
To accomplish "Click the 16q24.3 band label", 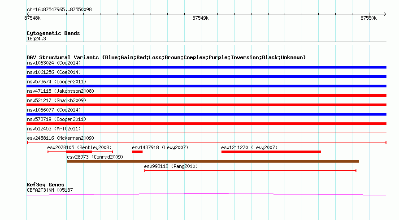I will tap(36, 39).
